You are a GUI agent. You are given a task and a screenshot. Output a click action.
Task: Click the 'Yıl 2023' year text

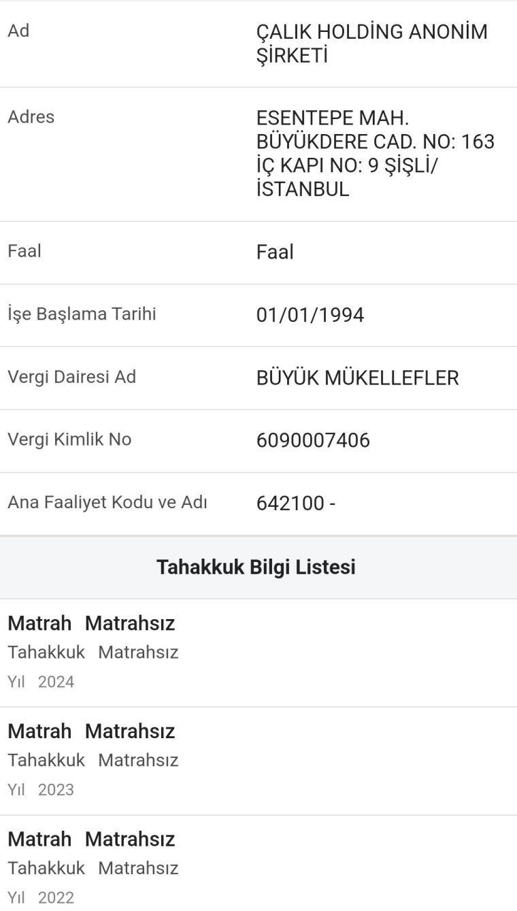pos(41,790)
